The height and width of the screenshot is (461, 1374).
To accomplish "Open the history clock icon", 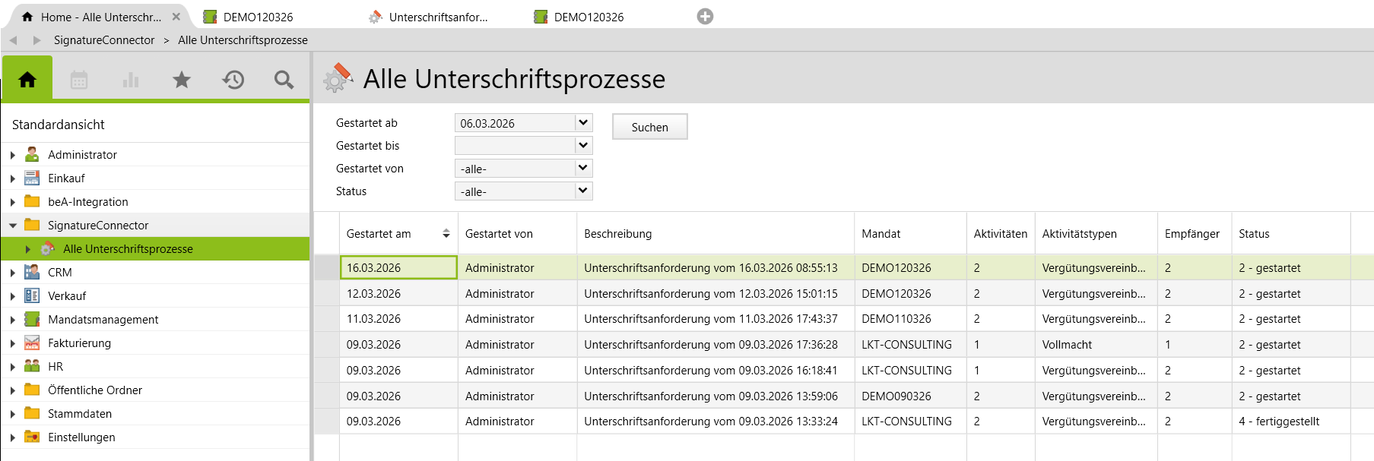I will tap(233, 80).
